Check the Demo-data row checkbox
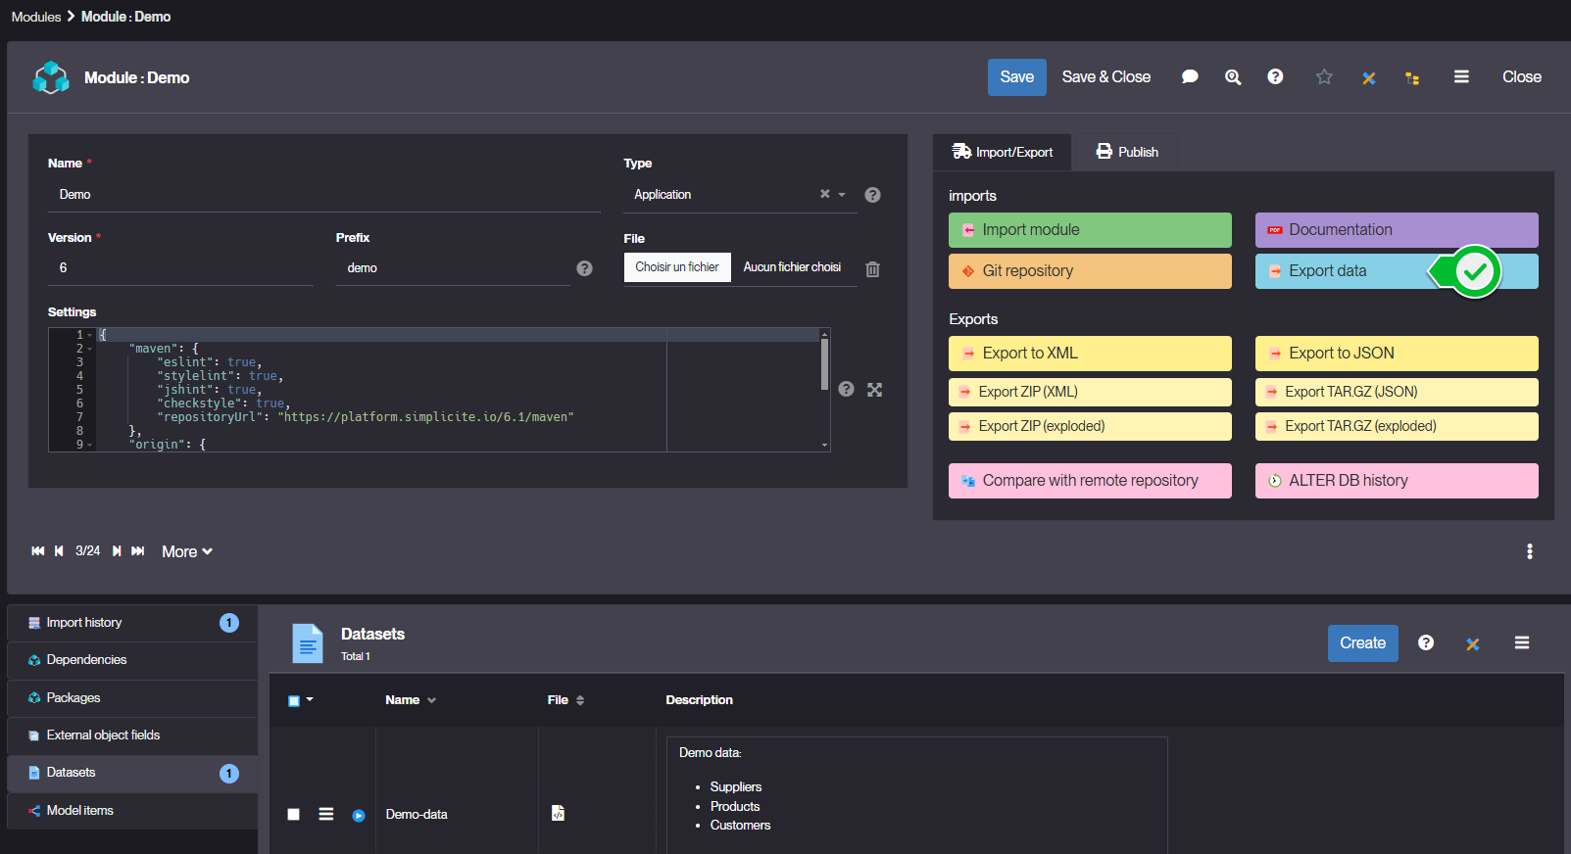This screenshot has height=854, width=1571. click(x=293, y=814)
